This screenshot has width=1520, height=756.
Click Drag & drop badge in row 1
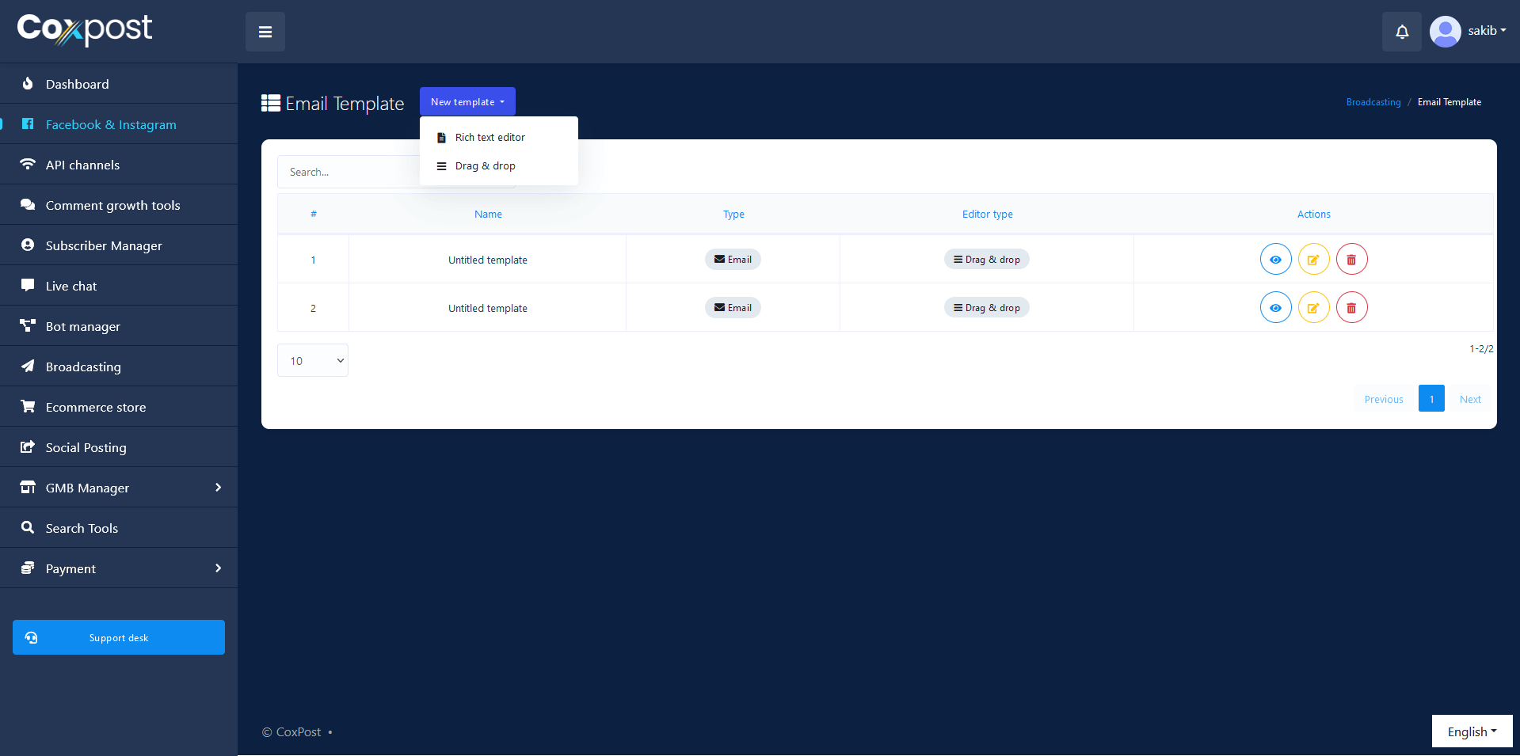(986, 259)
